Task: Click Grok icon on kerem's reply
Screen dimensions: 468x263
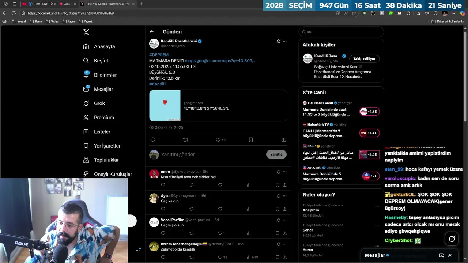Action: click(278, 244)
